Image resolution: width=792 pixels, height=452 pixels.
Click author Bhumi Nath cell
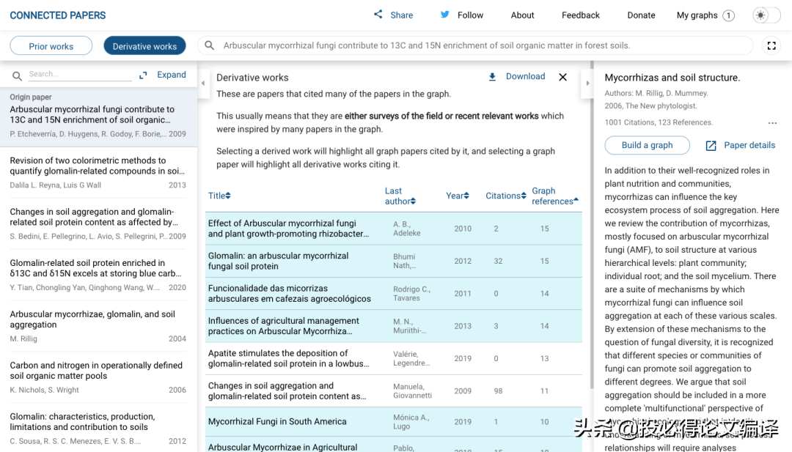[x=405, y=261]
